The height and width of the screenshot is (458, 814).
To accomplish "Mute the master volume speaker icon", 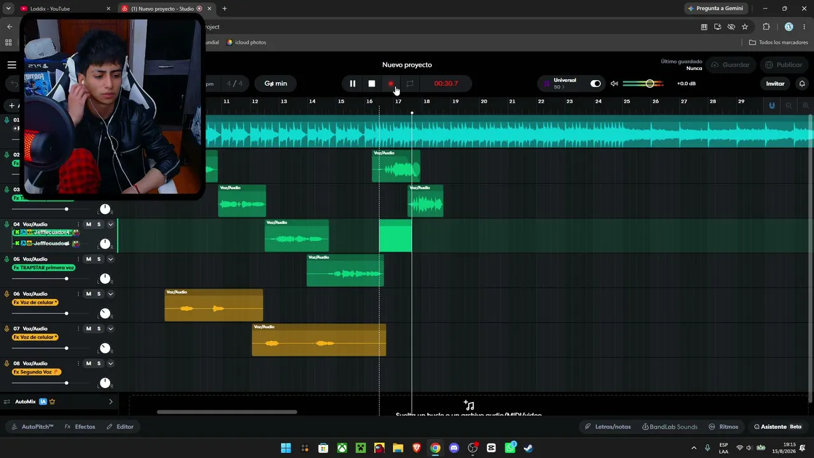I will 614,83.
